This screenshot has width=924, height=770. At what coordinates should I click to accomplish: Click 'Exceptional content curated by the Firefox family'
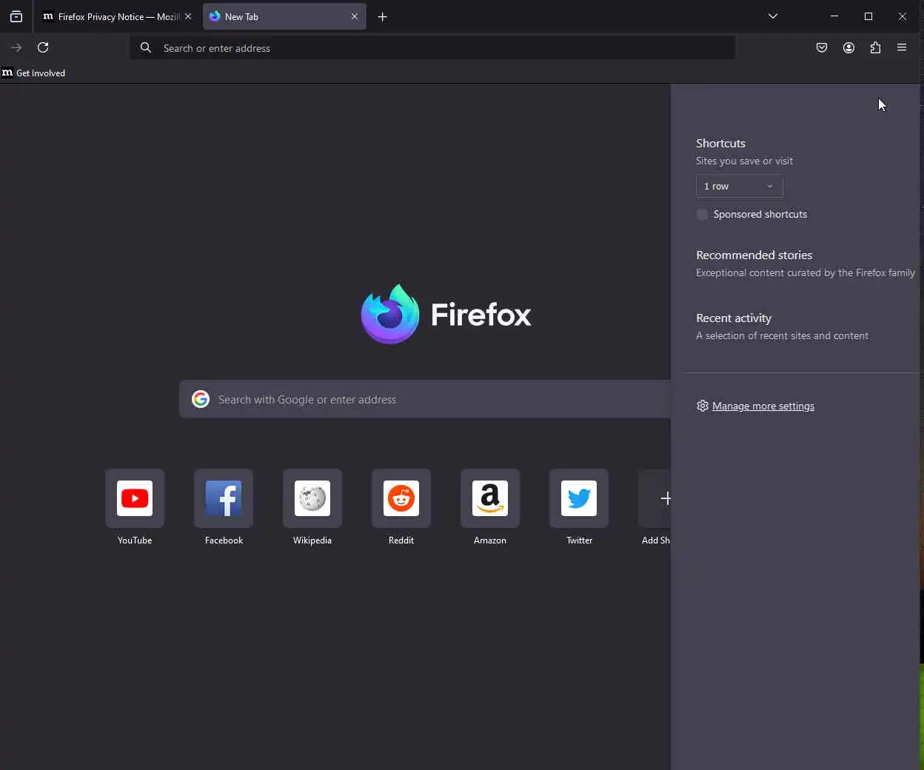(806, 272)
